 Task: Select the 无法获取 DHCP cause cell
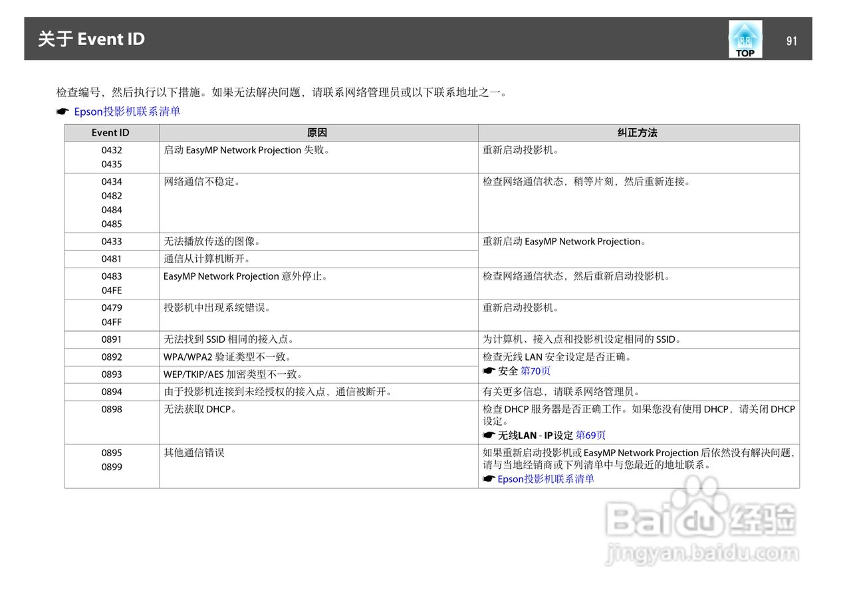pos(193,409)
